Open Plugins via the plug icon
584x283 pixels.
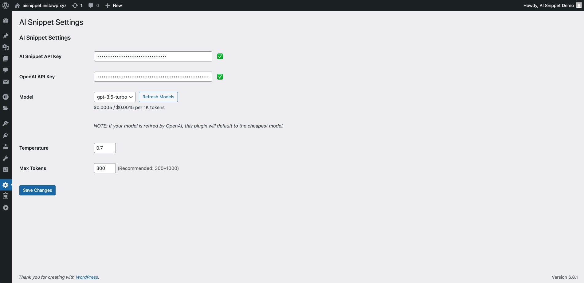click(x=6, y=135)
